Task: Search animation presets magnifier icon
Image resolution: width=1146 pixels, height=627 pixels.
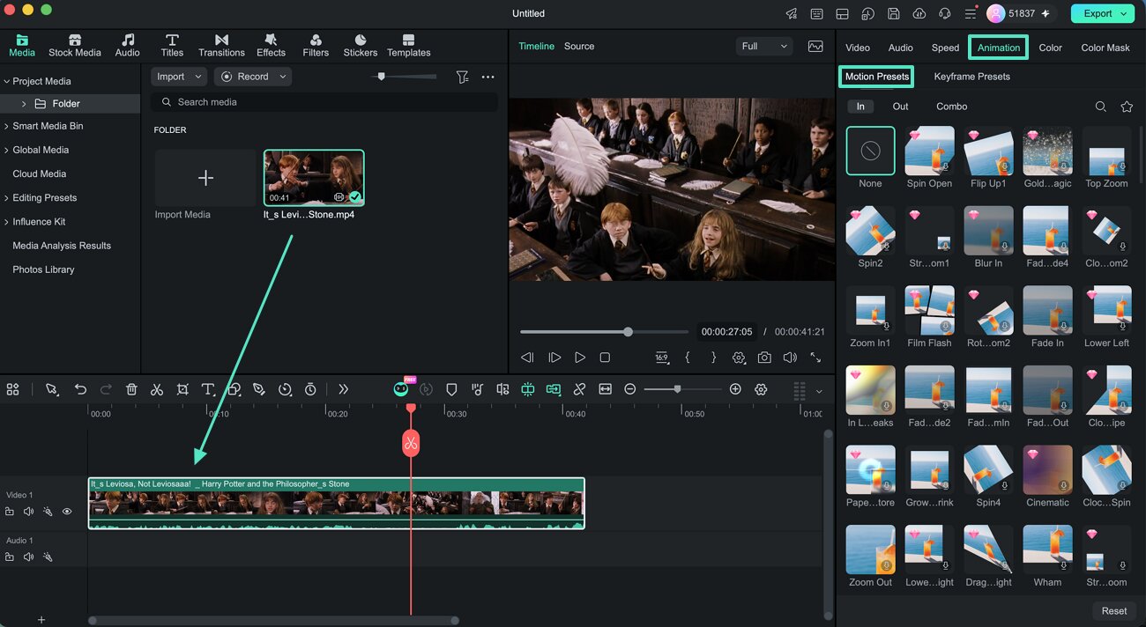Action: point(1101,107)
